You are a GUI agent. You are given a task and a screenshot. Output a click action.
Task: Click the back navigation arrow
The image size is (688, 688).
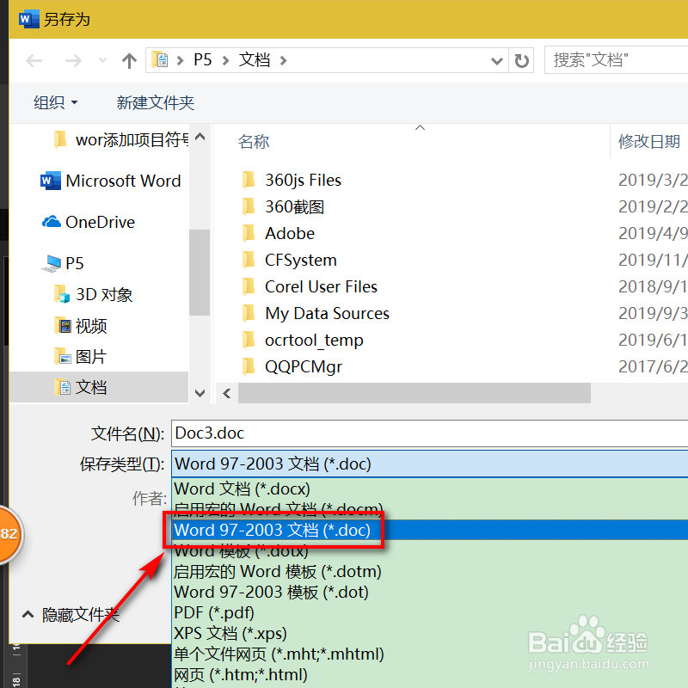pos(34,59)
